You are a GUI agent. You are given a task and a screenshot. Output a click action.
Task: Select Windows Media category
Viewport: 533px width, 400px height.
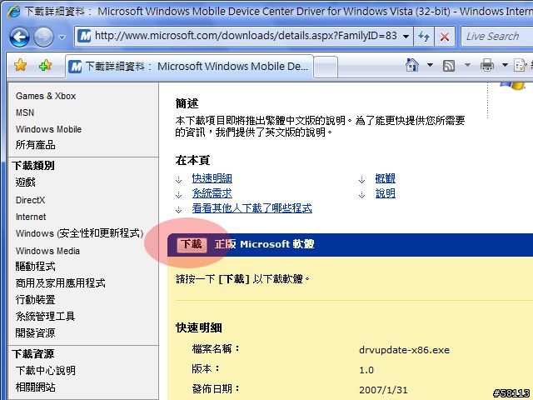[x=47, y=251]
